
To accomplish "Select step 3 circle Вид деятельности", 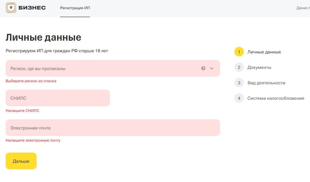I will [239, 83].
